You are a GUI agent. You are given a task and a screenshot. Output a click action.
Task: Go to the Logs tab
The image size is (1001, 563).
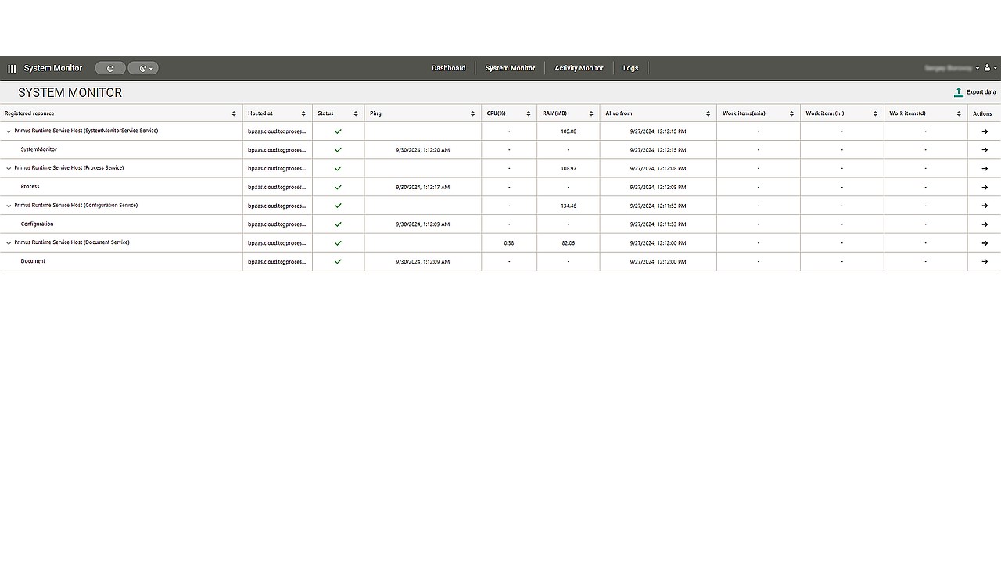point(630,68)
